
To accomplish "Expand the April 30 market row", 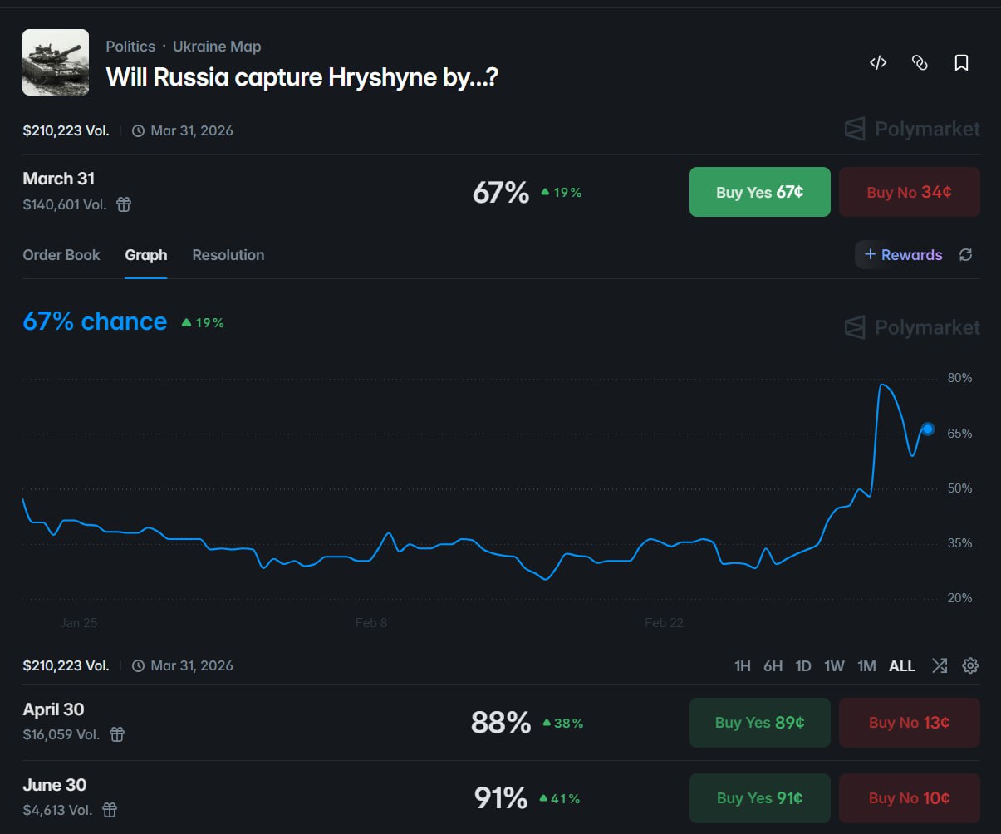I will 249,721.
